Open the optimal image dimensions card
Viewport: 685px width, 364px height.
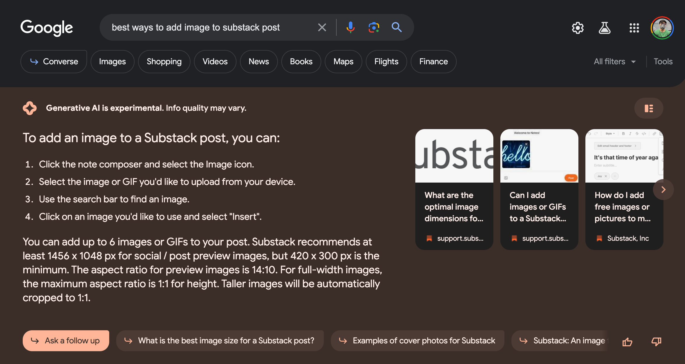[x=454, y=189]
